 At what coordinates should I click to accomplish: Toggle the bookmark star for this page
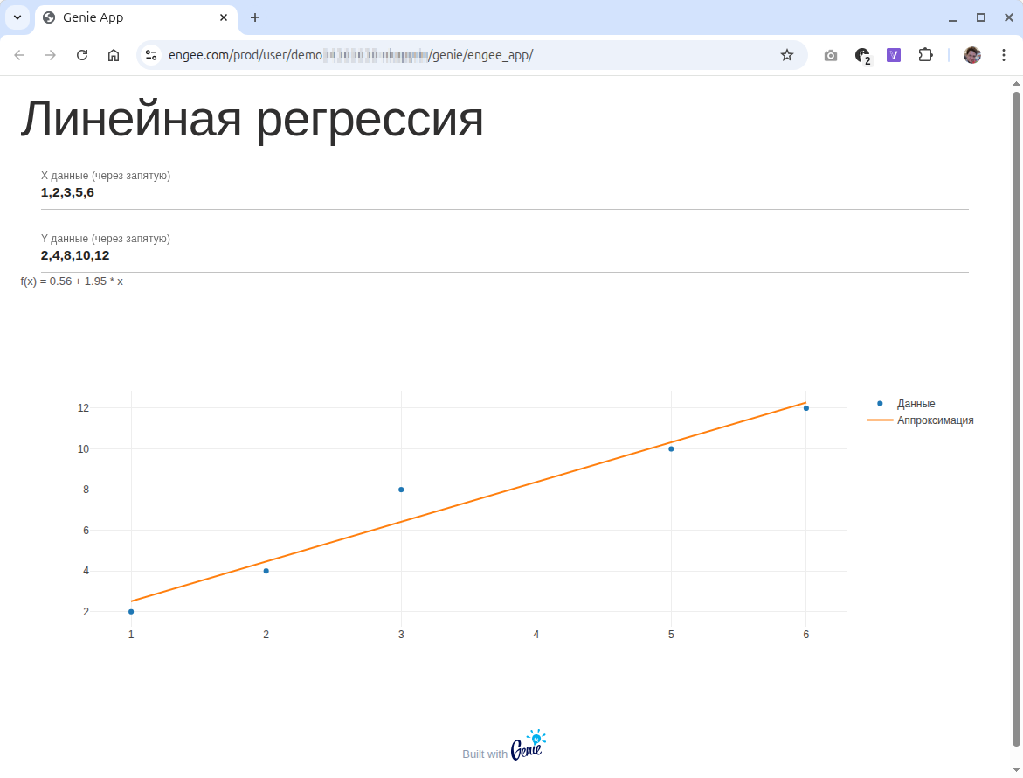point(787,54)
